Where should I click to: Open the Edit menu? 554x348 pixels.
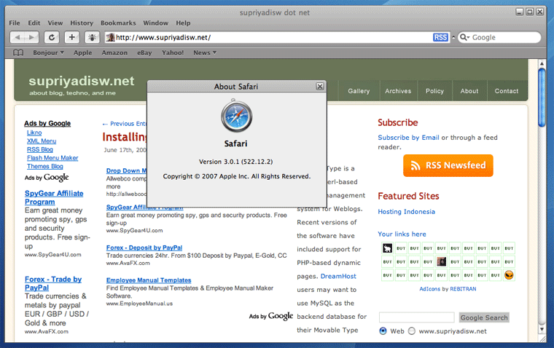coord(34,23)
